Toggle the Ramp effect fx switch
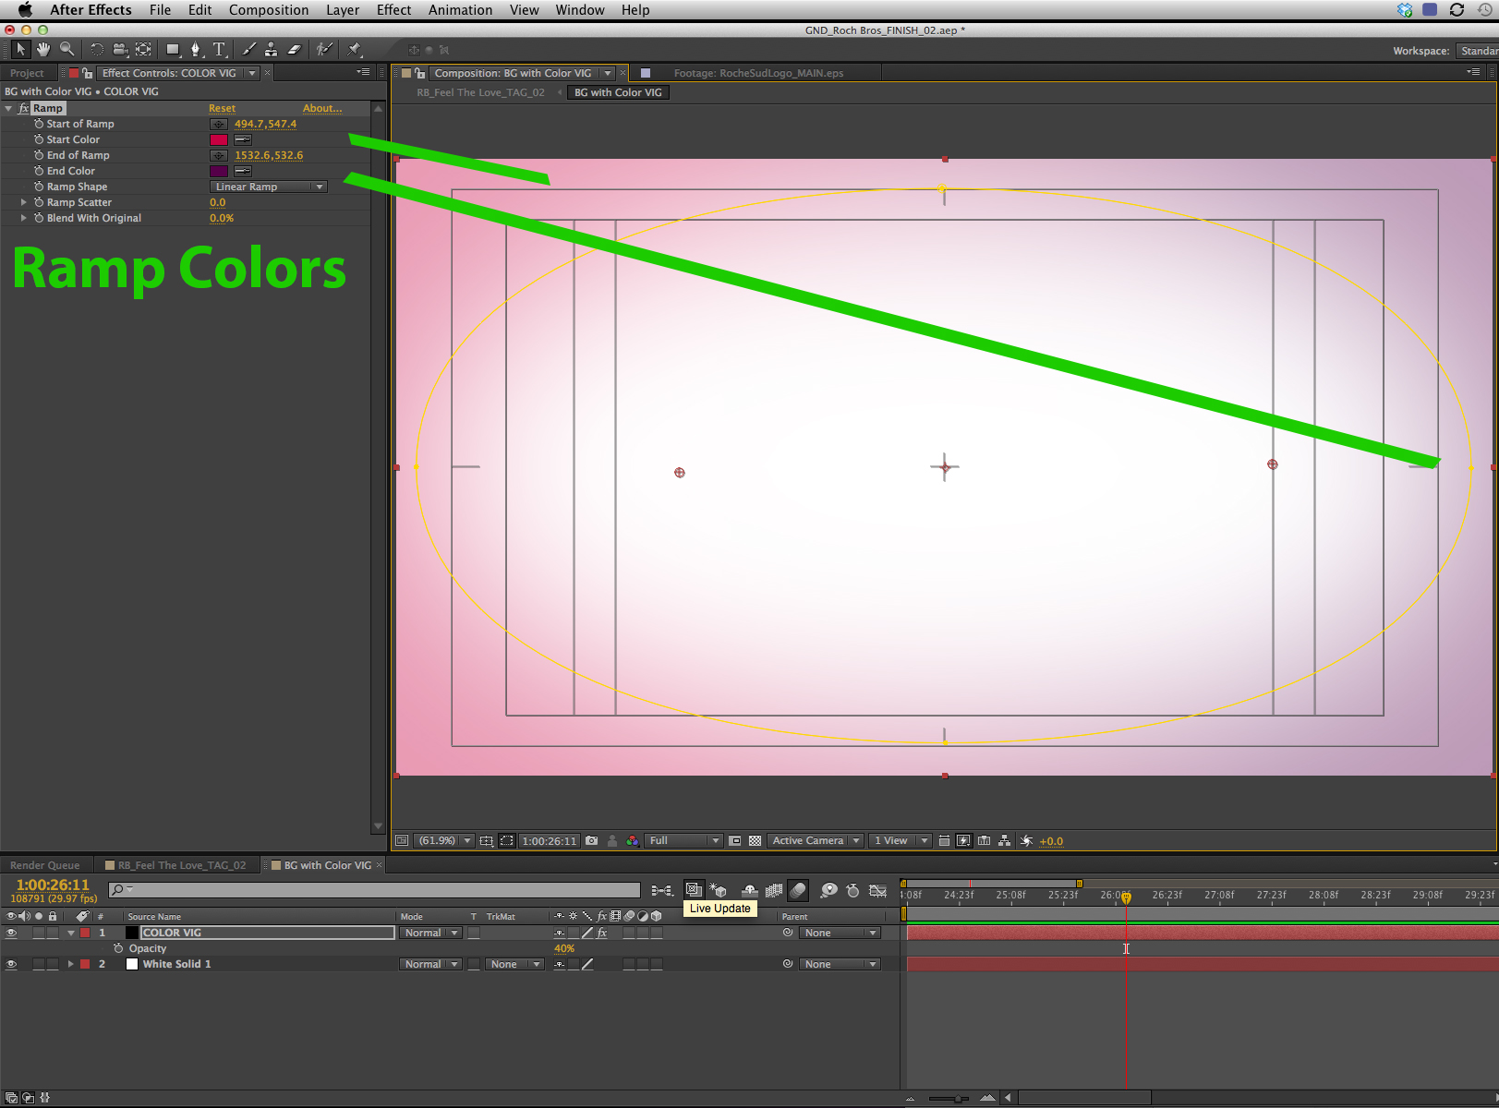 tap(24, 109)
